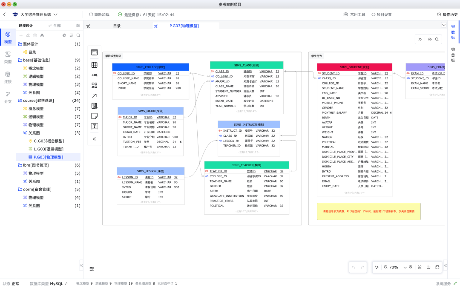Click the zoom in magnifier
The height and width of the screenshot is (288, 460).
coord(411,267)
